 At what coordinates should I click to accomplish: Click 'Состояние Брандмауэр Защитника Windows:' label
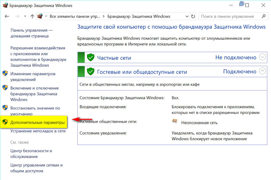pyautogui.click(x=122, y=98)
